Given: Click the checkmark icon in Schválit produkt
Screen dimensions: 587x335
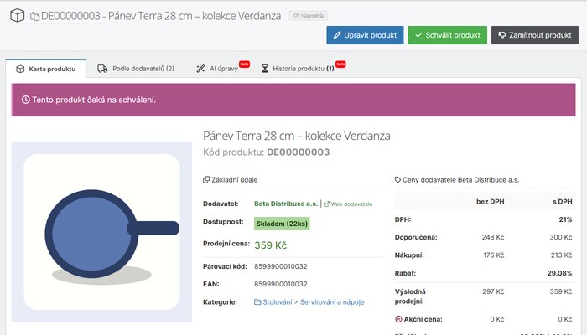Looking at the screenshot, I should [x=418, y=35].
